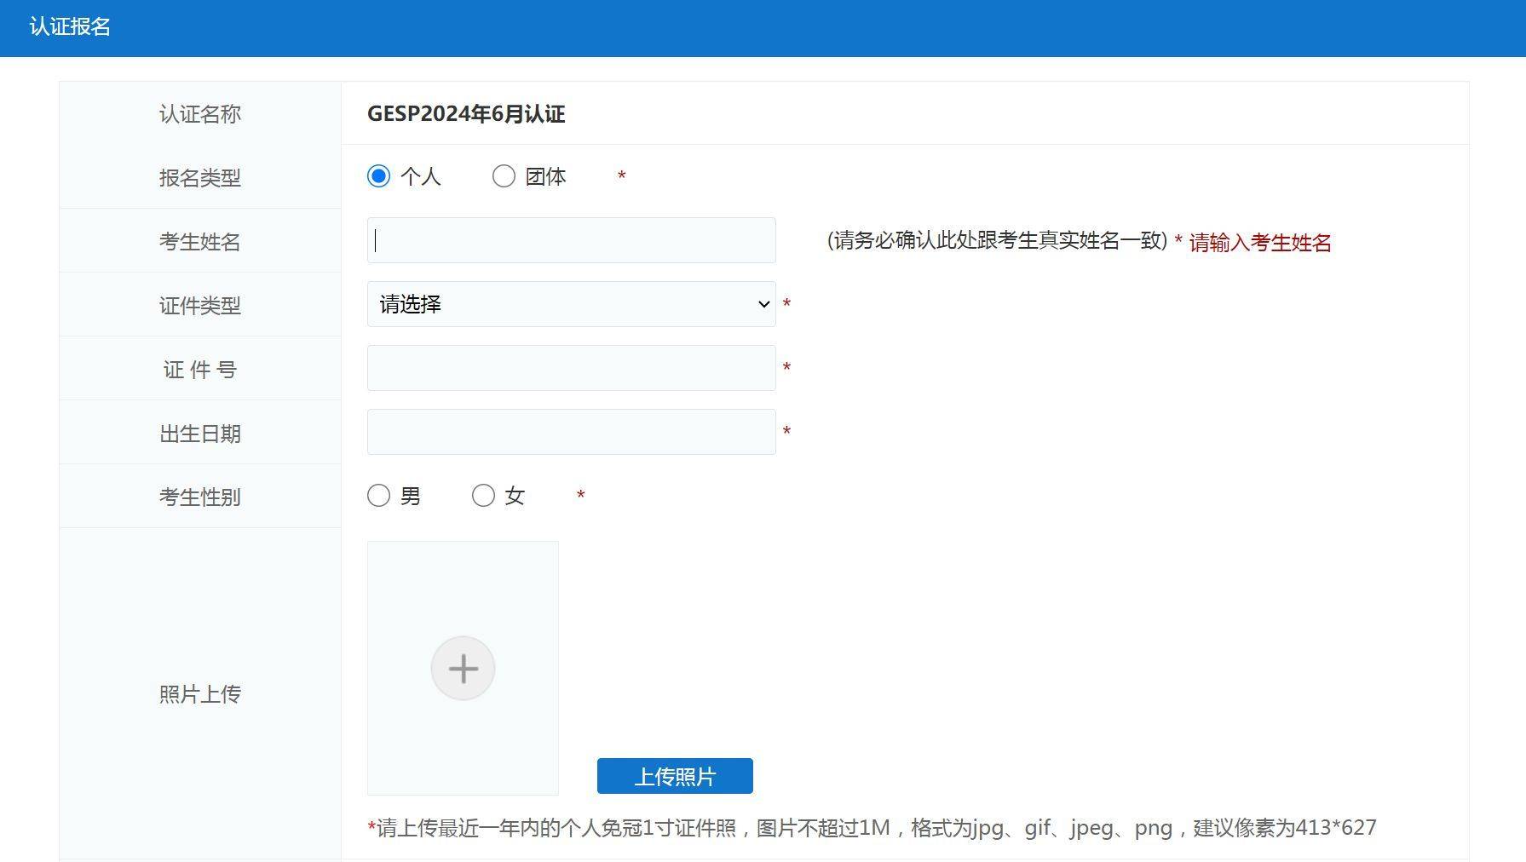1526x862 pixels.
Task: Select 女 as candidate gender
Action: [x=483, y=496]
